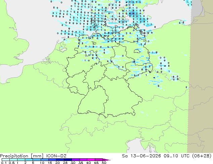Click the 20–25 mm legend color swatch

coord(60,160)
